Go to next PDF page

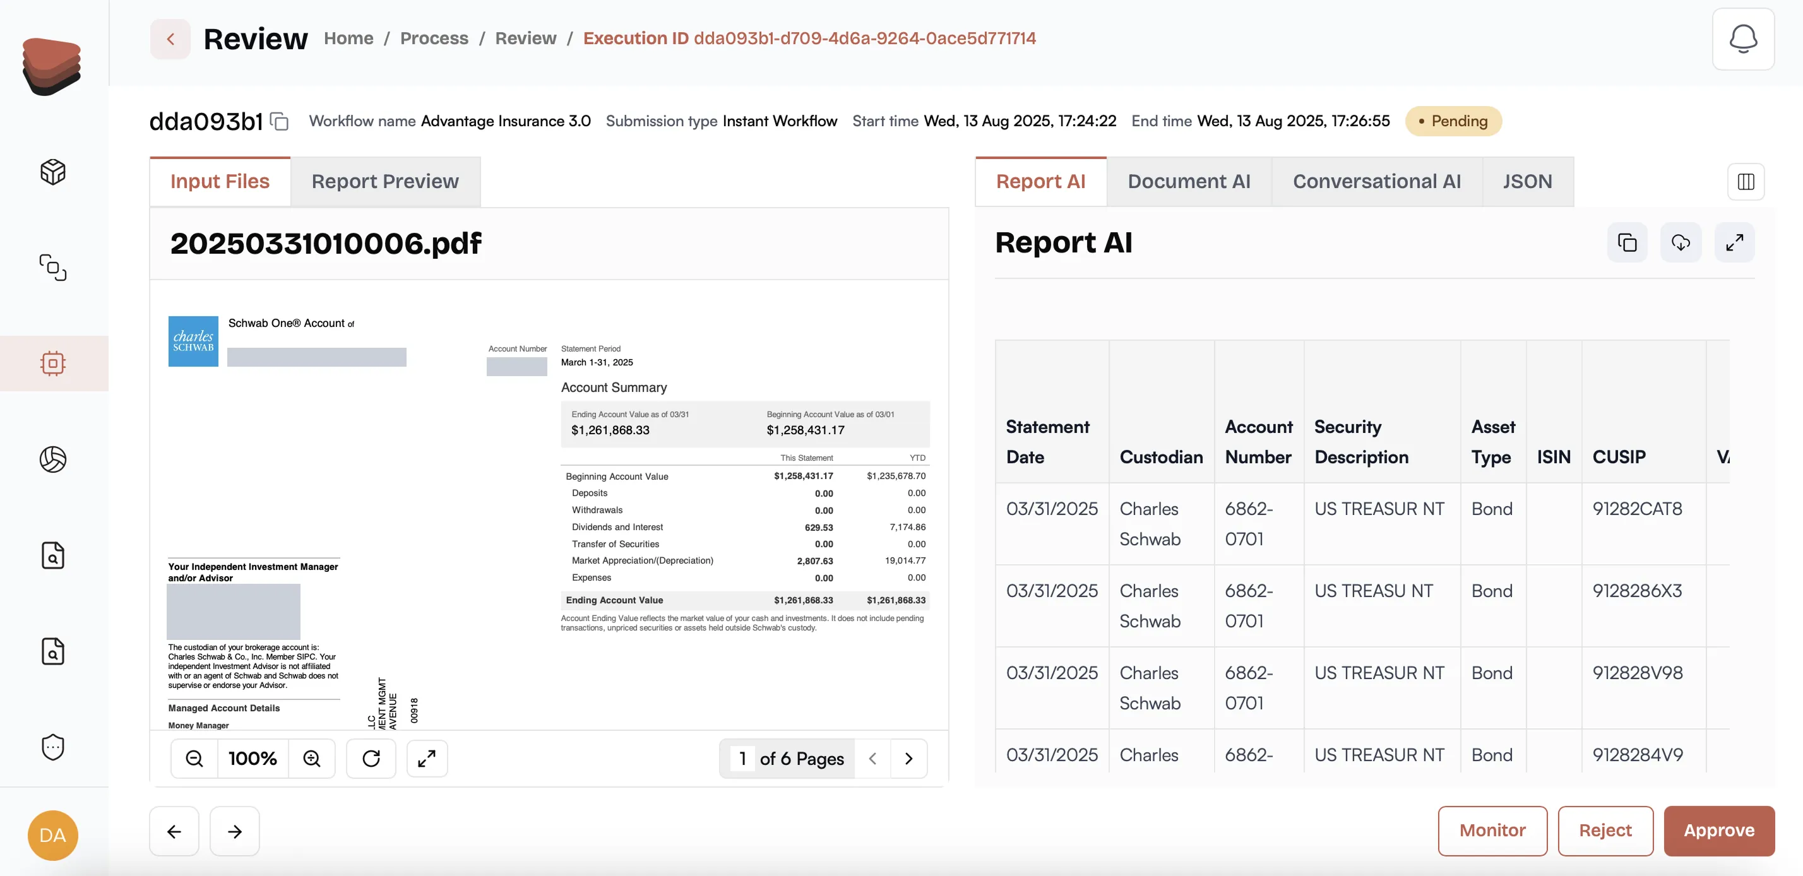(x=908, y=759)
